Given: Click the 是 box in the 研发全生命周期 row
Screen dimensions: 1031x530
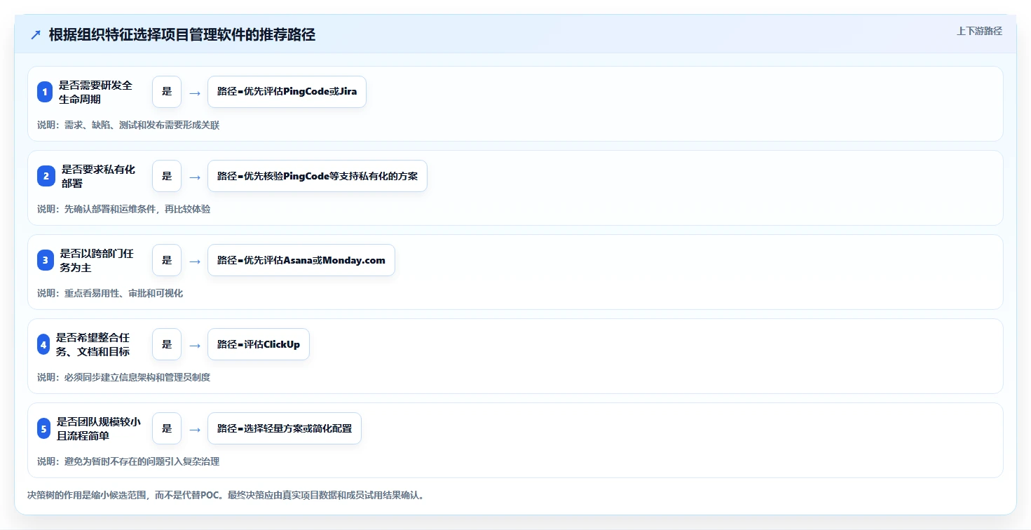Looking at the screenshot, I should point(167,92).
